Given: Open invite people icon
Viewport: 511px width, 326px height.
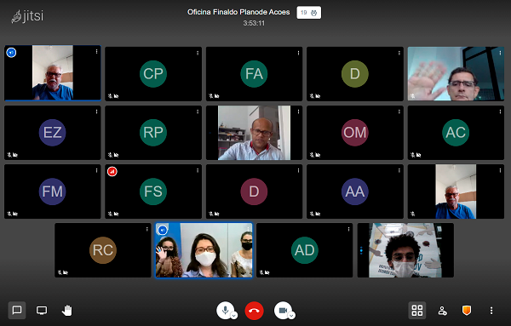Looking at the screenshot, I should pos(442,311).
